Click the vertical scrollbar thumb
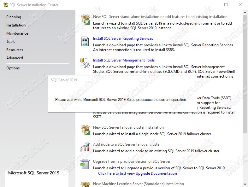The width and height of the screenshot is (248, 187). [245, 74]
